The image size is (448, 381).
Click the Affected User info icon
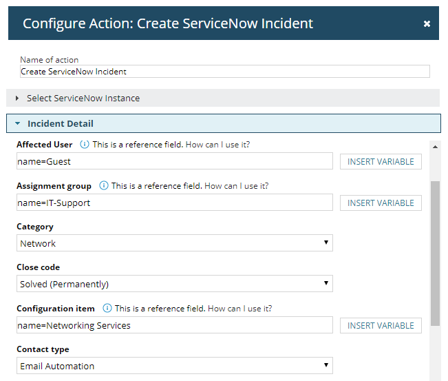85,145
